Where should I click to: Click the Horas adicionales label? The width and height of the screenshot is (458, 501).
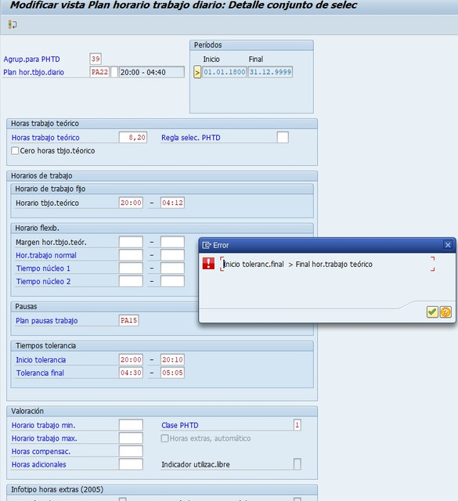tap(38, 464)
